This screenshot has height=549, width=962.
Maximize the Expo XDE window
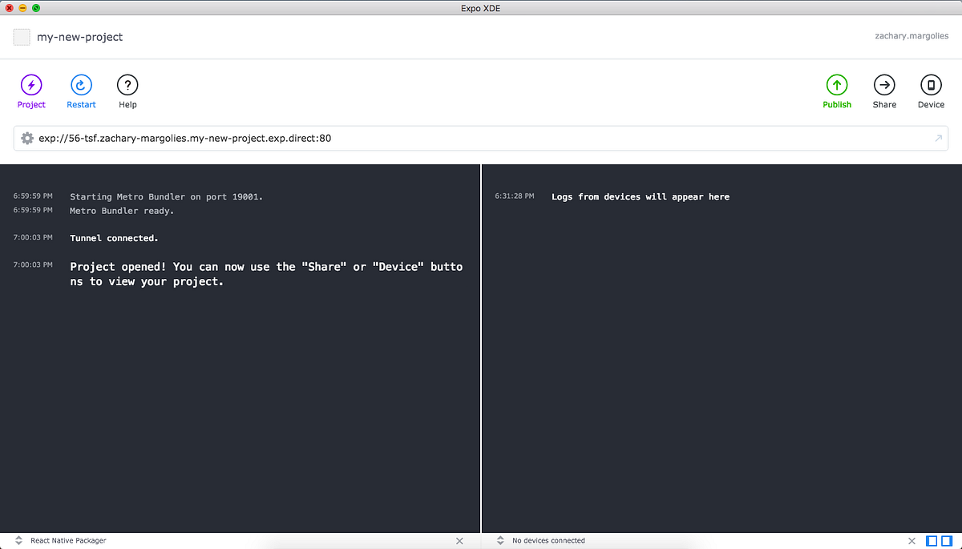pyautogui.click(x=36, y=7)
